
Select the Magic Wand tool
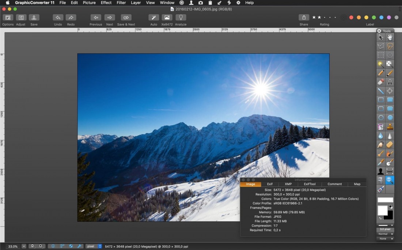tap(380, 65)
